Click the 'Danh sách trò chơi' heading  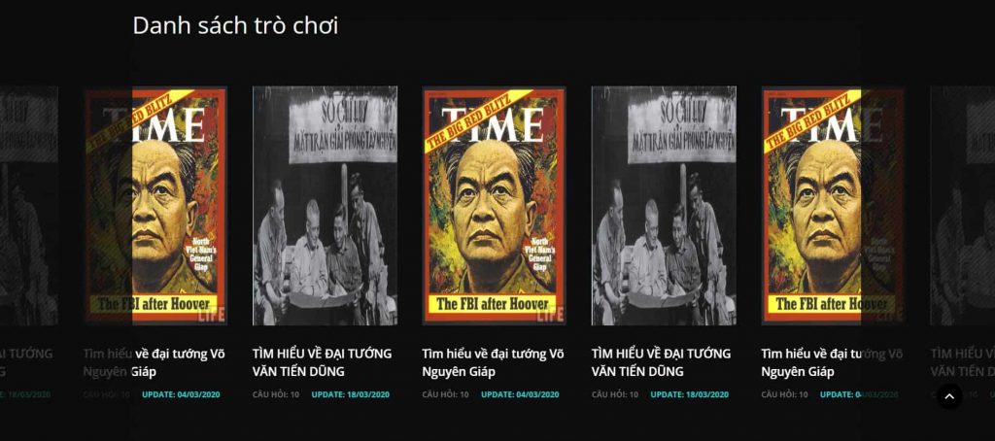point(235,26)
